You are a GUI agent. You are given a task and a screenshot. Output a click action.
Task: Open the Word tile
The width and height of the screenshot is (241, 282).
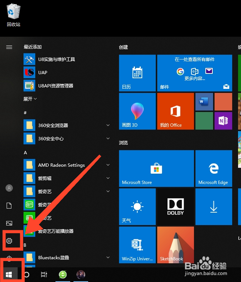[x=204, y=102]
